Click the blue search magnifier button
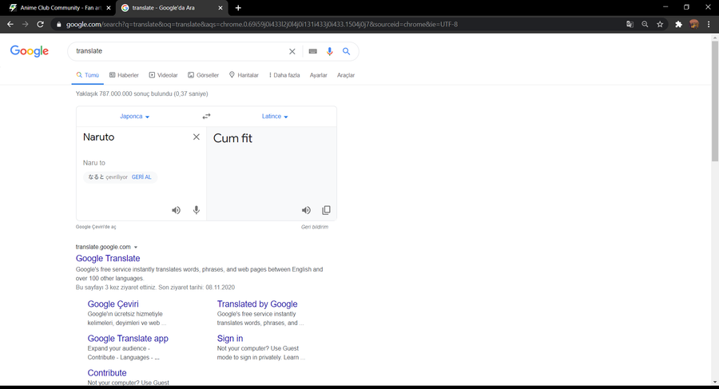The image size is (719, 389). [x=346, y=51]
